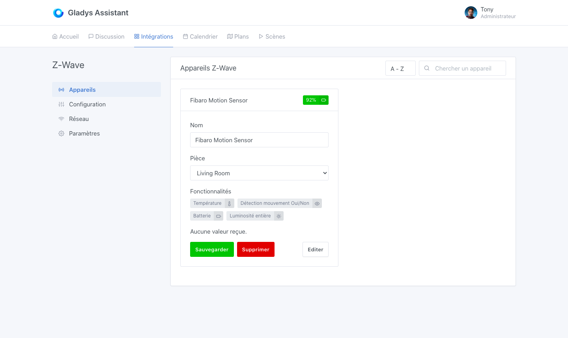Open the Scènes tab

[272, 36]
